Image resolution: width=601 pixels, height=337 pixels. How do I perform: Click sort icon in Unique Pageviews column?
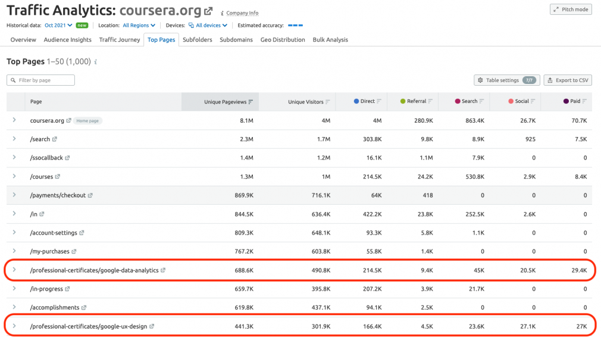251,102
